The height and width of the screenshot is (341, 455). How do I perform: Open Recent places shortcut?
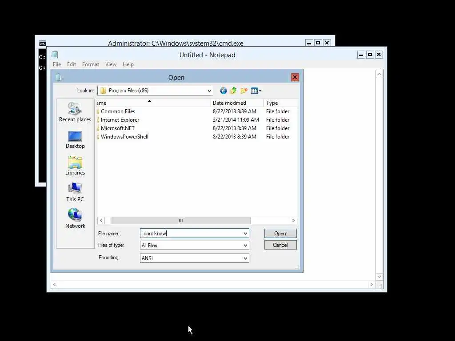[x=75, y=112]
